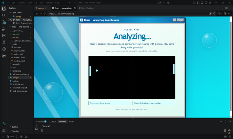Open Explorer More Actions ellipsis

point(31,8)
